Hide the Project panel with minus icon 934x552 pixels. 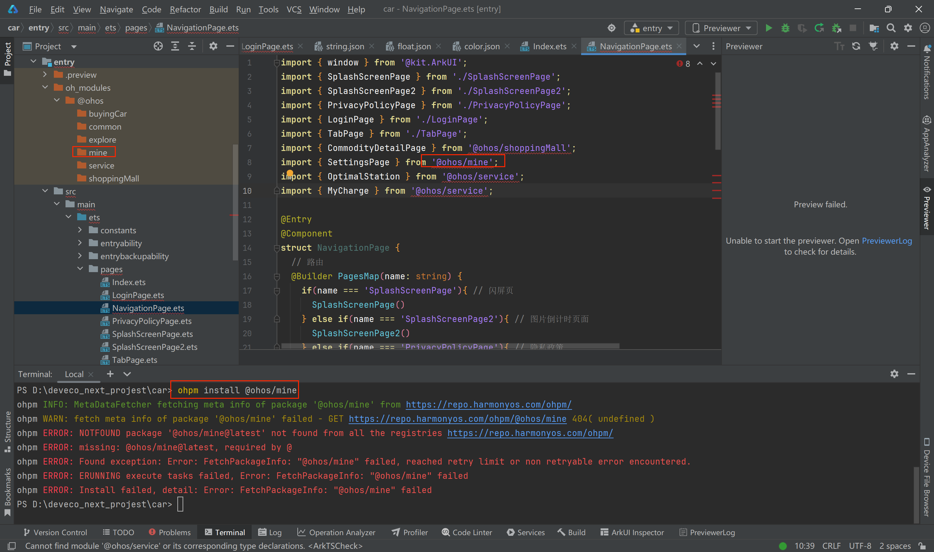point(230,46)
